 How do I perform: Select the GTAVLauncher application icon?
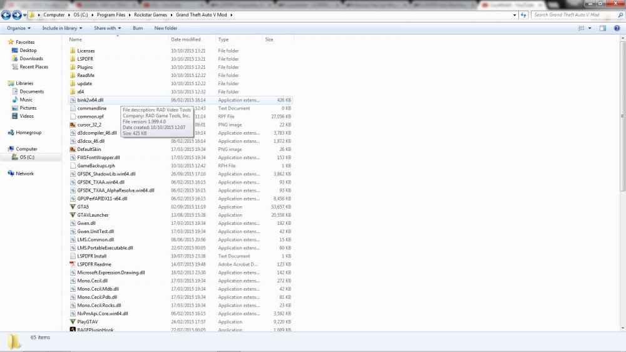pyautogui.click(x=72, y=215)
